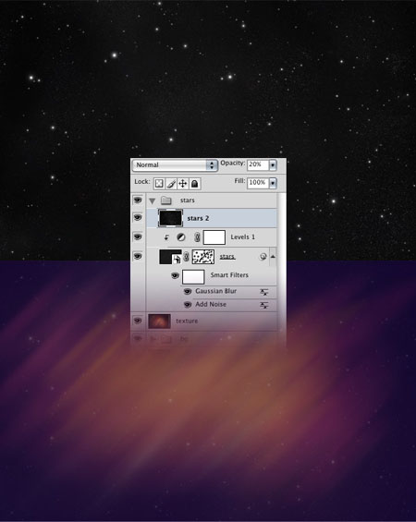Click the Opacity 20% field
This screenshot has width=416, height=522.
coord(258,164)
